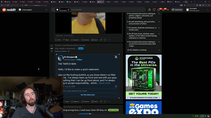Share the yellow shirt image post
Viewport: 211px width, 118px height.
pos(66,40)
